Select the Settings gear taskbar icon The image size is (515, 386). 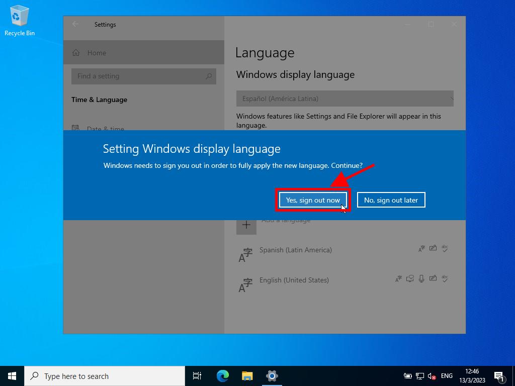pyautogui.click(x=272, y=376)
